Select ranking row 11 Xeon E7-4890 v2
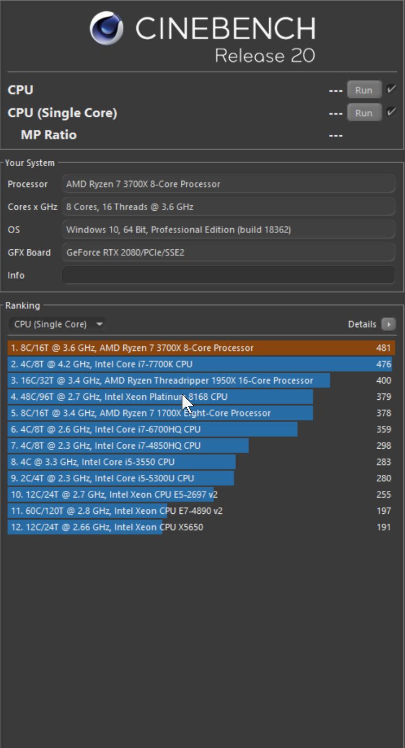The image size is (405, 748). coord(201,511)
